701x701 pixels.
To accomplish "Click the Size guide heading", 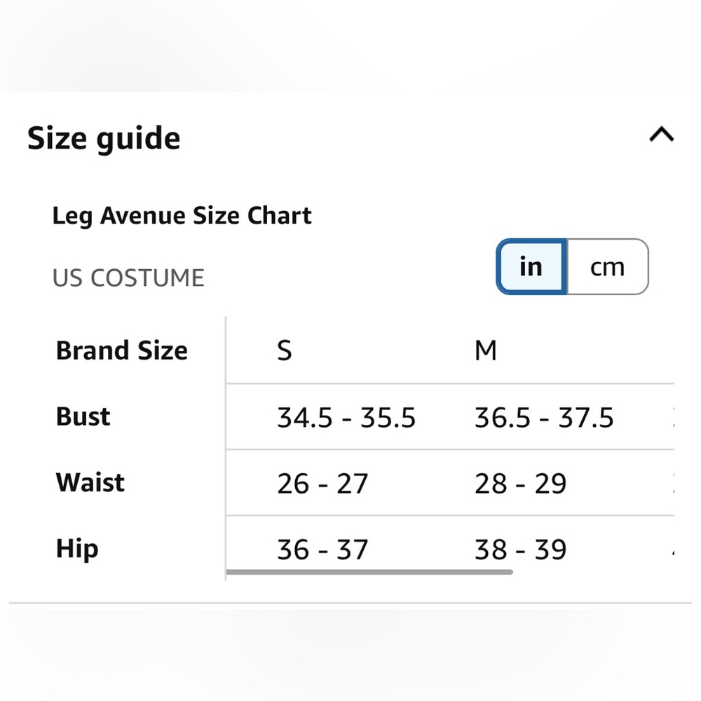I will click(104, 138).
